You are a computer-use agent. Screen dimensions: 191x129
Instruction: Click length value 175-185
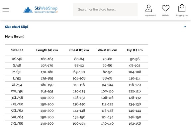point(47,78)
